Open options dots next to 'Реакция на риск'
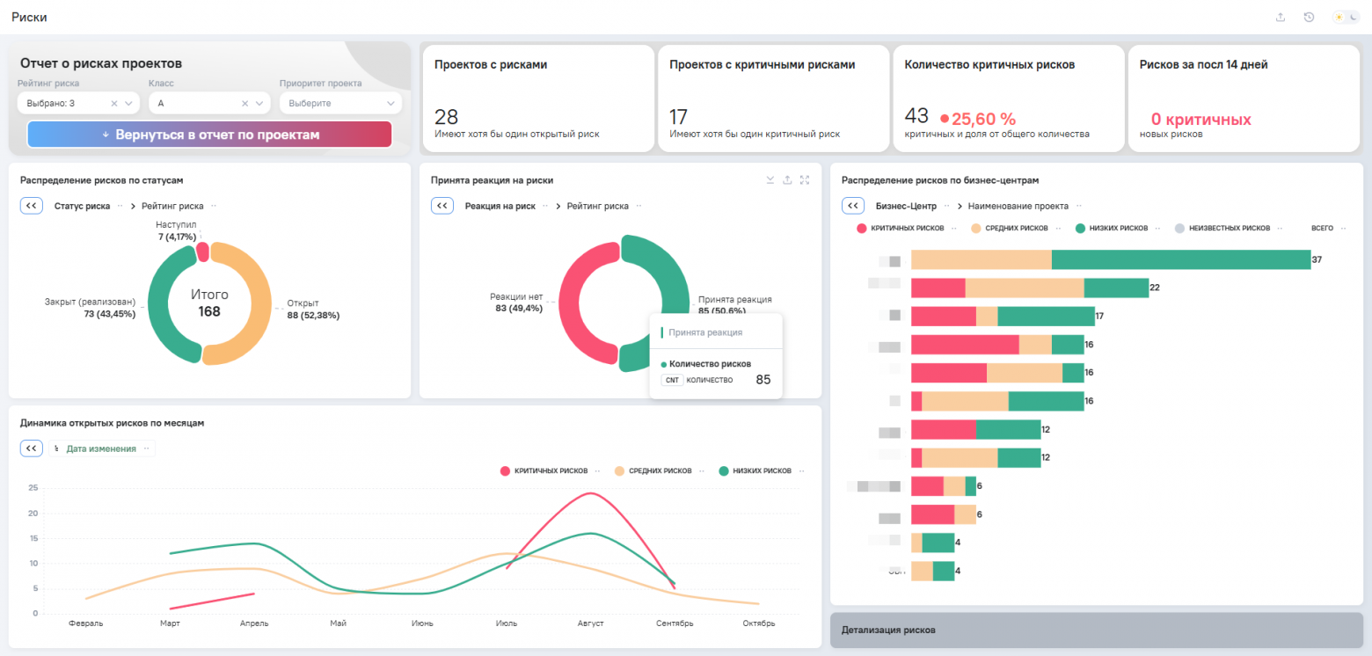Image resolution: width=1372 pixels, height=656 pixels. (x=545, y=206)
